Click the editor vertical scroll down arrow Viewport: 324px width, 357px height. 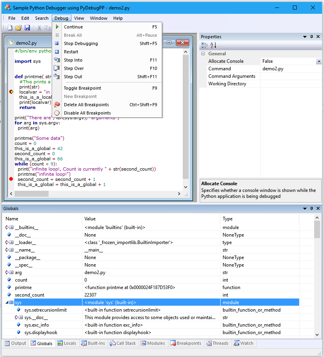pyautogui.click(x=185, y=187)
